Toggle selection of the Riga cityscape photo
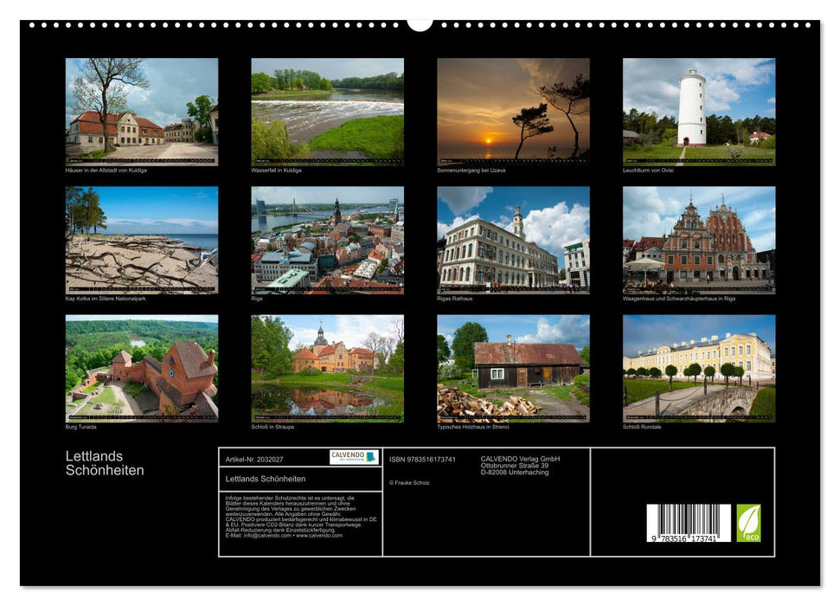Viewport: 840px width, 606px height. [329, 241]
